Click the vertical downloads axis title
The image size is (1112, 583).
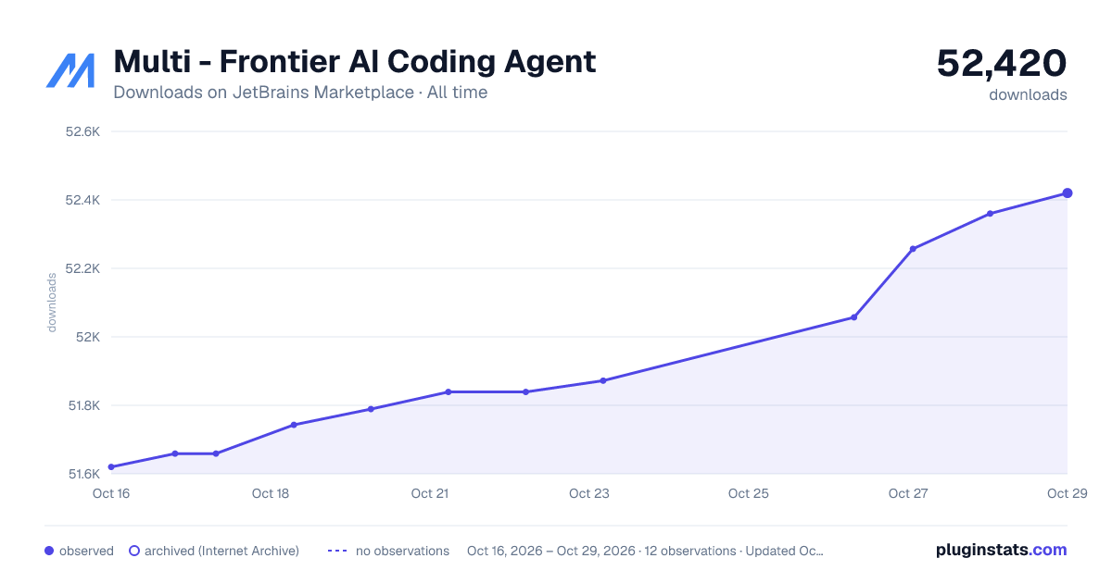coord(52,303)
